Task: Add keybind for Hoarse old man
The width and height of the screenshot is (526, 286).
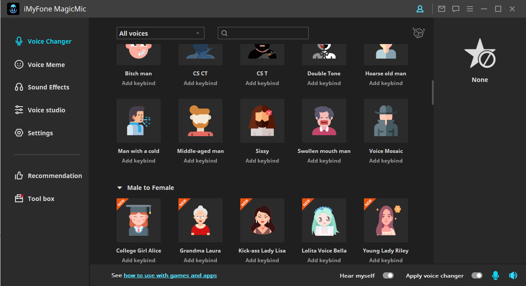Action: [x=386, y=83]
